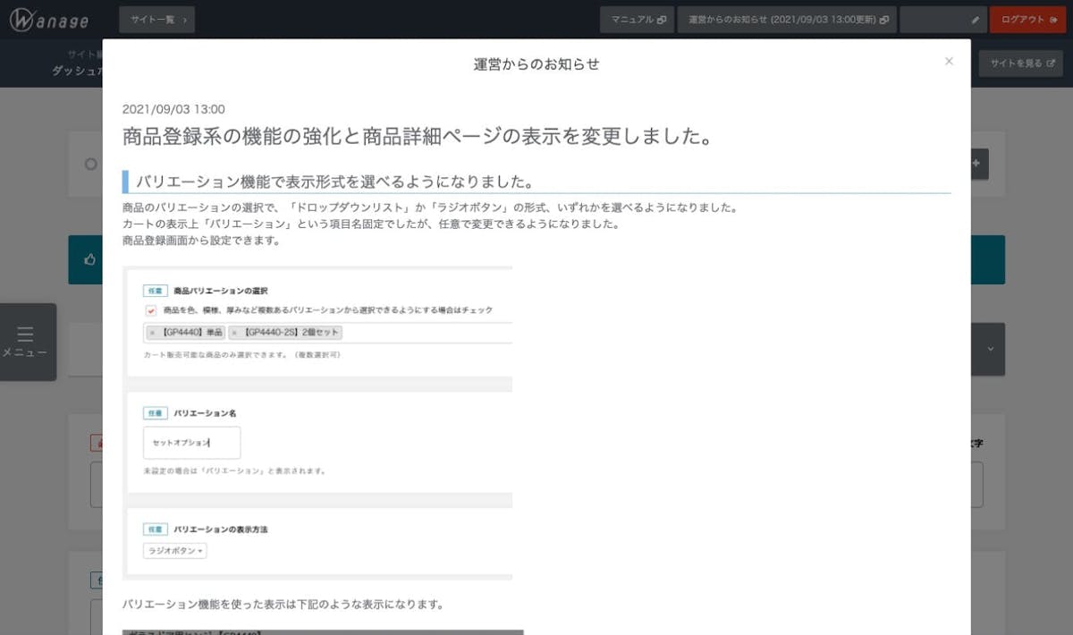
Task: Toggle the 商品バリエーションの選択 checkbox
Action: [x=150, y=310]
